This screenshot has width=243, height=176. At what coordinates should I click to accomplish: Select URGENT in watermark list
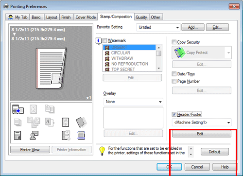[129, 48]
